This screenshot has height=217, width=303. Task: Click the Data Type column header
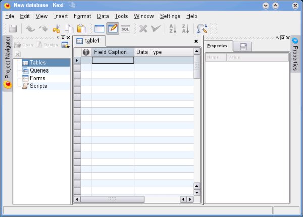164,52
